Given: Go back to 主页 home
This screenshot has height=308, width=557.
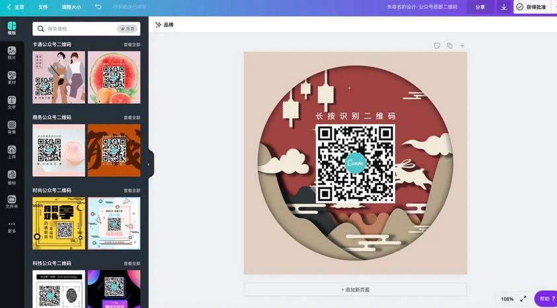Looking at the screenshot, I should tap(16, 7).
